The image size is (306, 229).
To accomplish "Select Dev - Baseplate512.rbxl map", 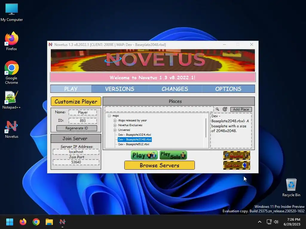I will click(134, 144).
